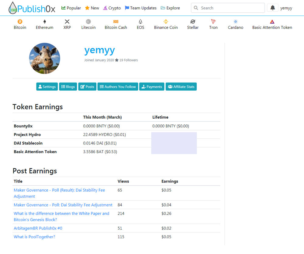Click the followers star icon

(117, 60)
